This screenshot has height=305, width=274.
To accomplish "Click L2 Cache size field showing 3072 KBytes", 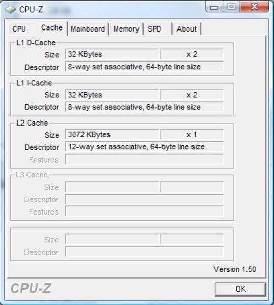I will 112,134.
